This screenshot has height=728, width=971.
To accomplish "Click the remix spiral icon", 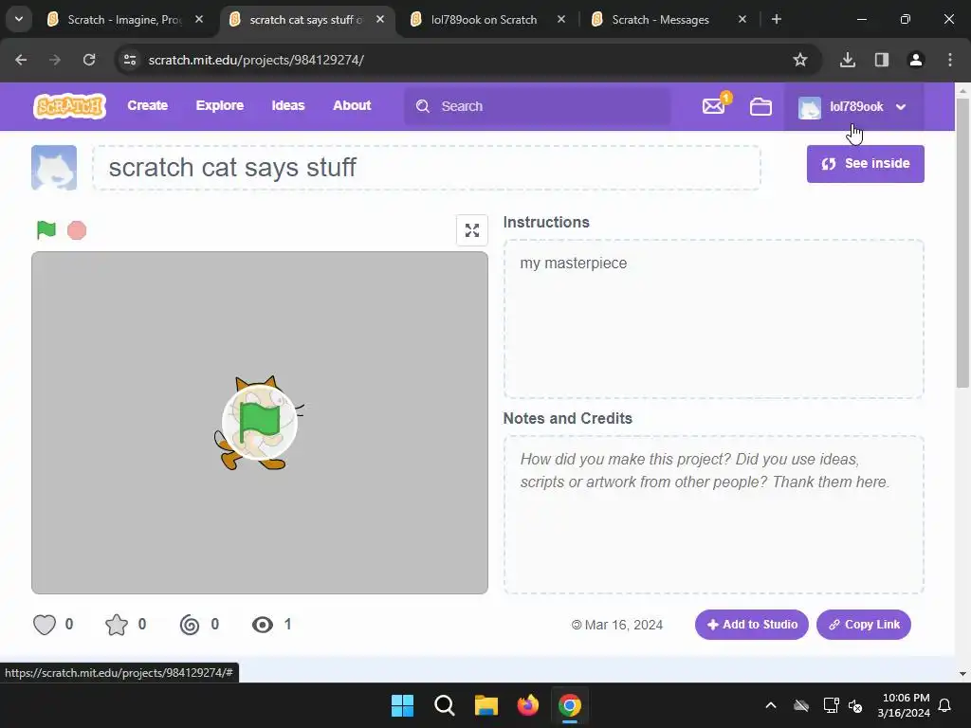I will 190,625.
